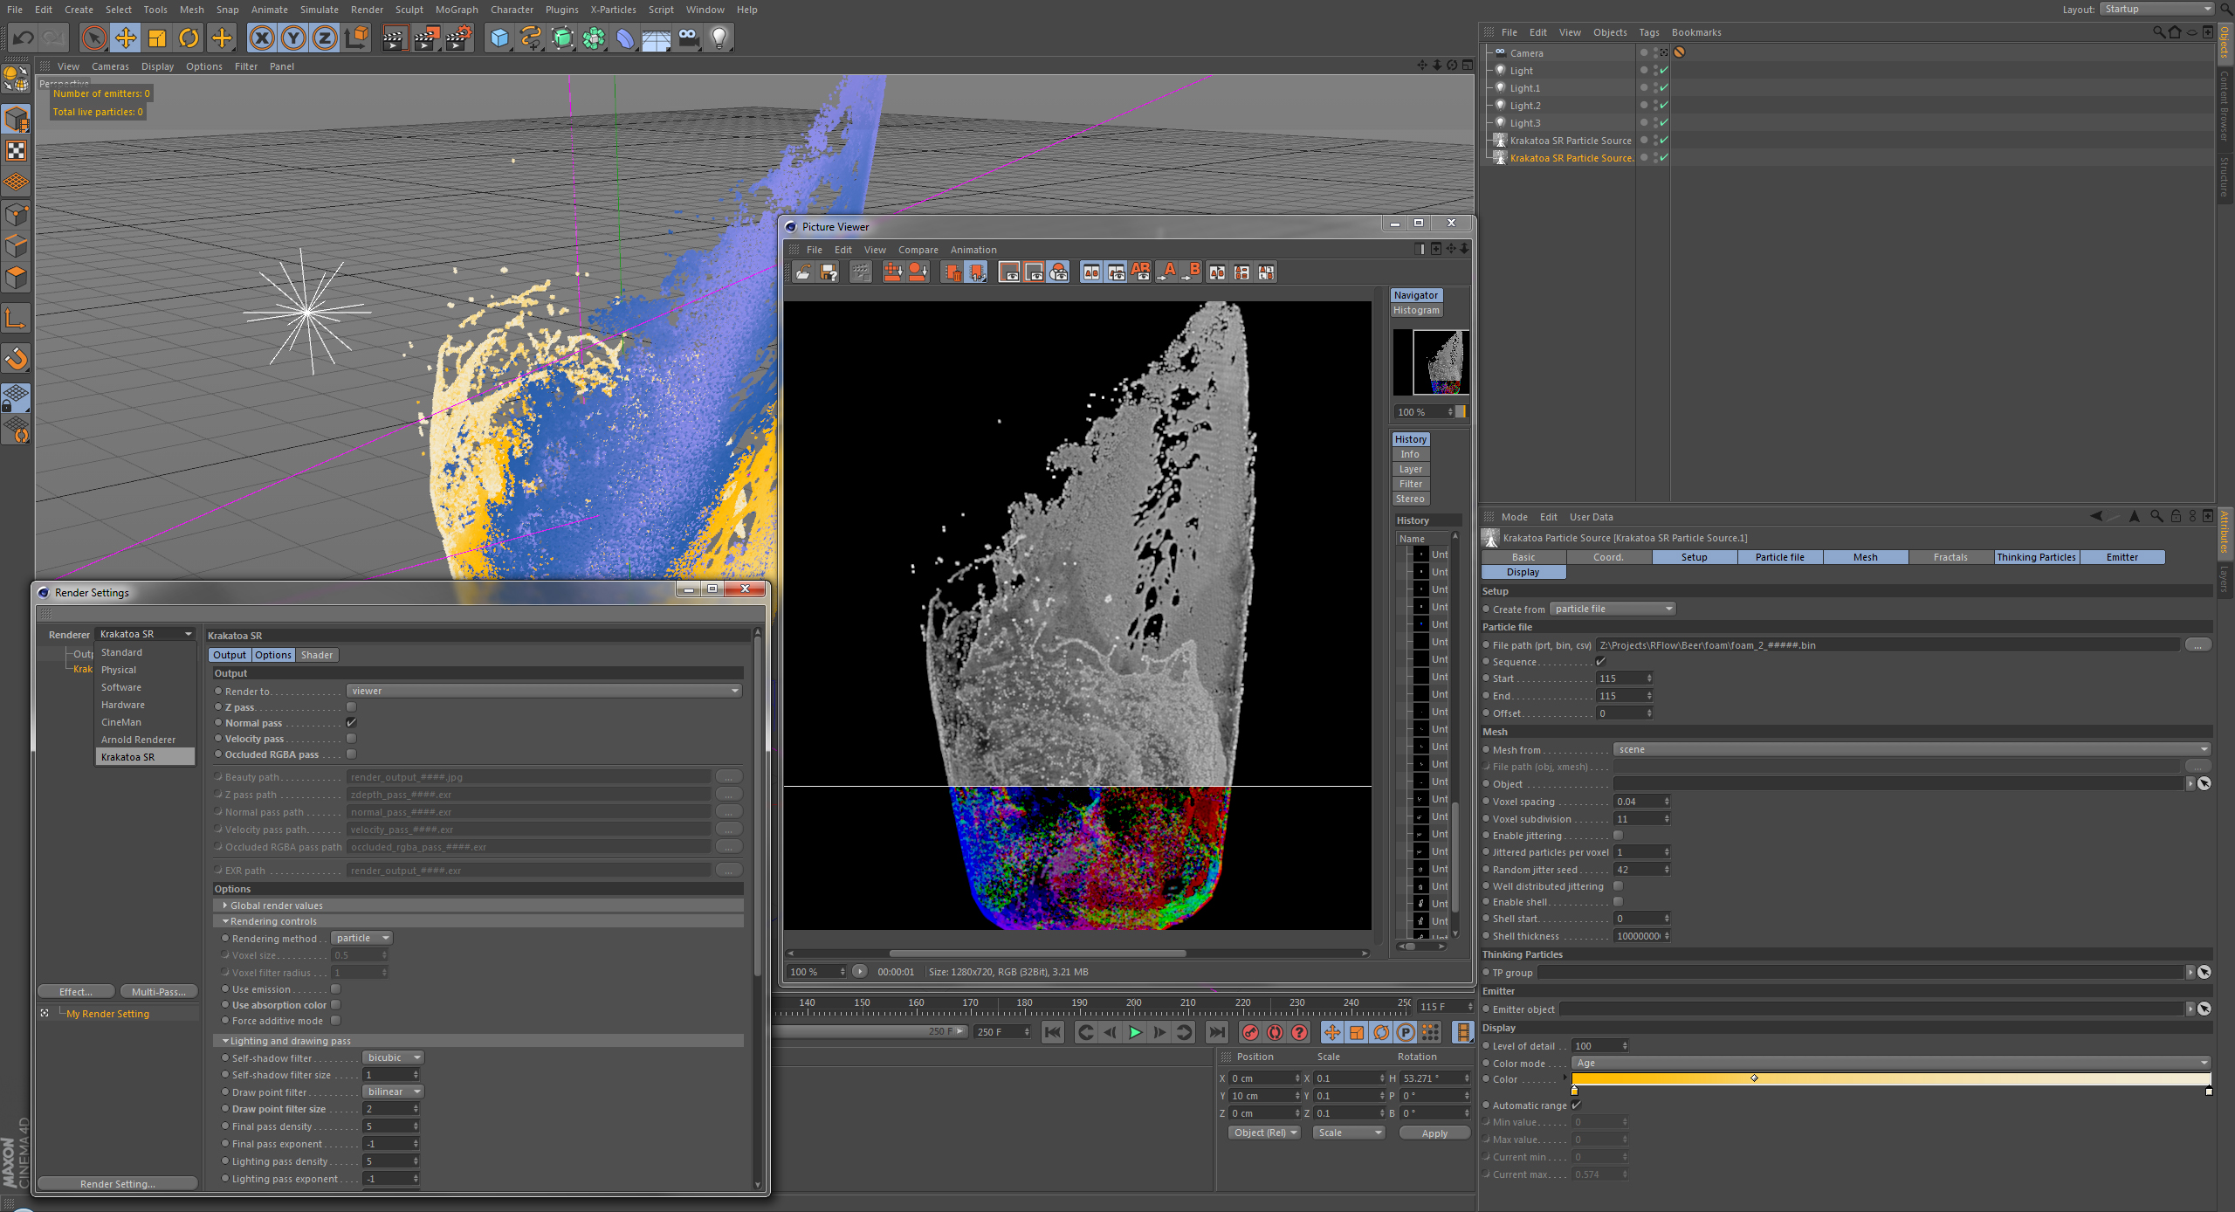Click the play forward button in timeline
This screenshot has height=1212, width=2235.
click(x=1135, y=1032)
